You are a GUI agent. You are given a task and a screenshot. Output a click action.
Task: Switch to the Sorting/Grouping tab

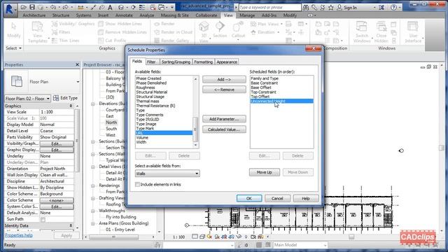pos(176,62)
